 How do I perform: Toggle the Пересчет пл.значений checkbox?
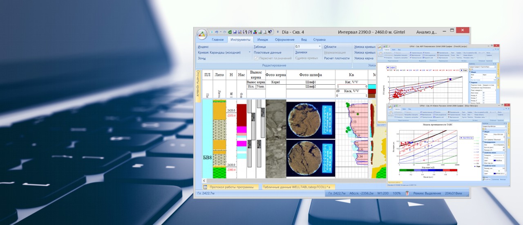click(256, 59)
